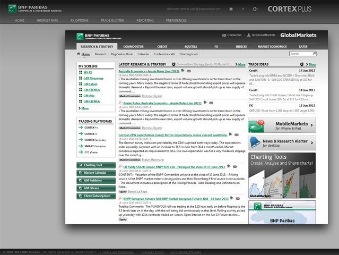Click home icon in Research sub-navigation

click(x=79, y=54)
